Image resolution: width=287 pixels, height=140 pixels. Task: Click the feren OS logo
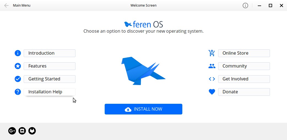[x=143, y=24]
